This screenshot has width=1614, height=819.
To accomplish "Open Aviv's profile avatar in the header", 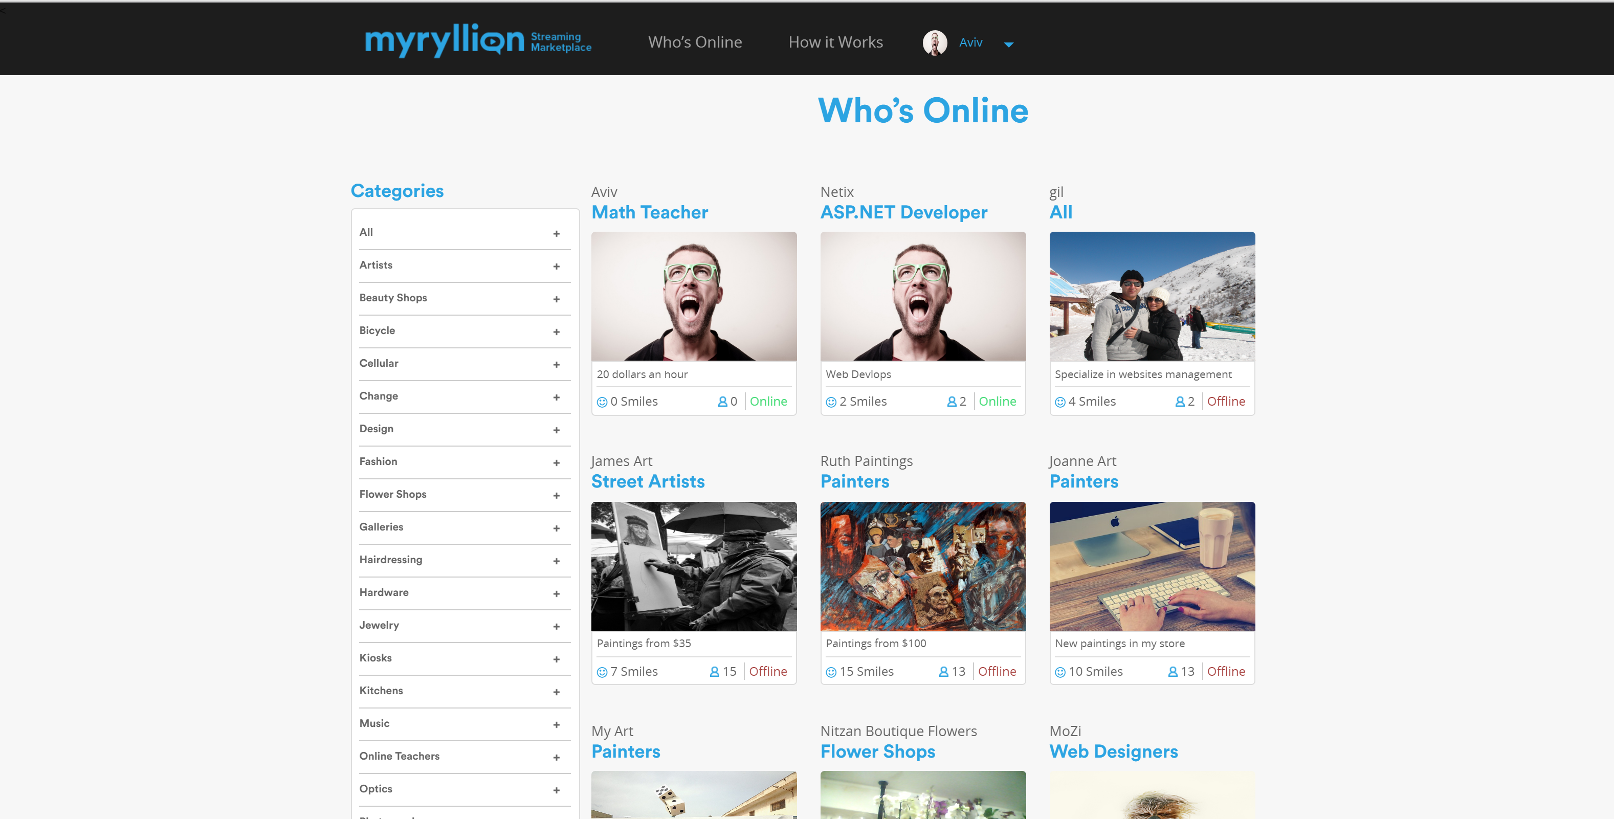I will (935, 42).
